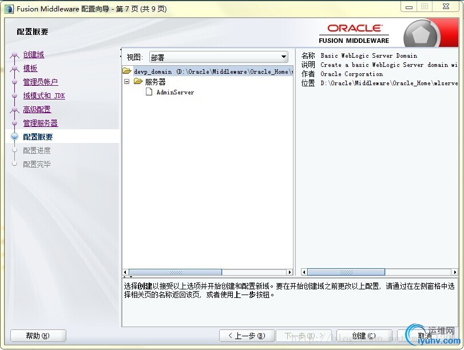The width and height of the screenshot is (464, 350).
Task: Select the 服务器 folder in tree
Action: [156, 82]
